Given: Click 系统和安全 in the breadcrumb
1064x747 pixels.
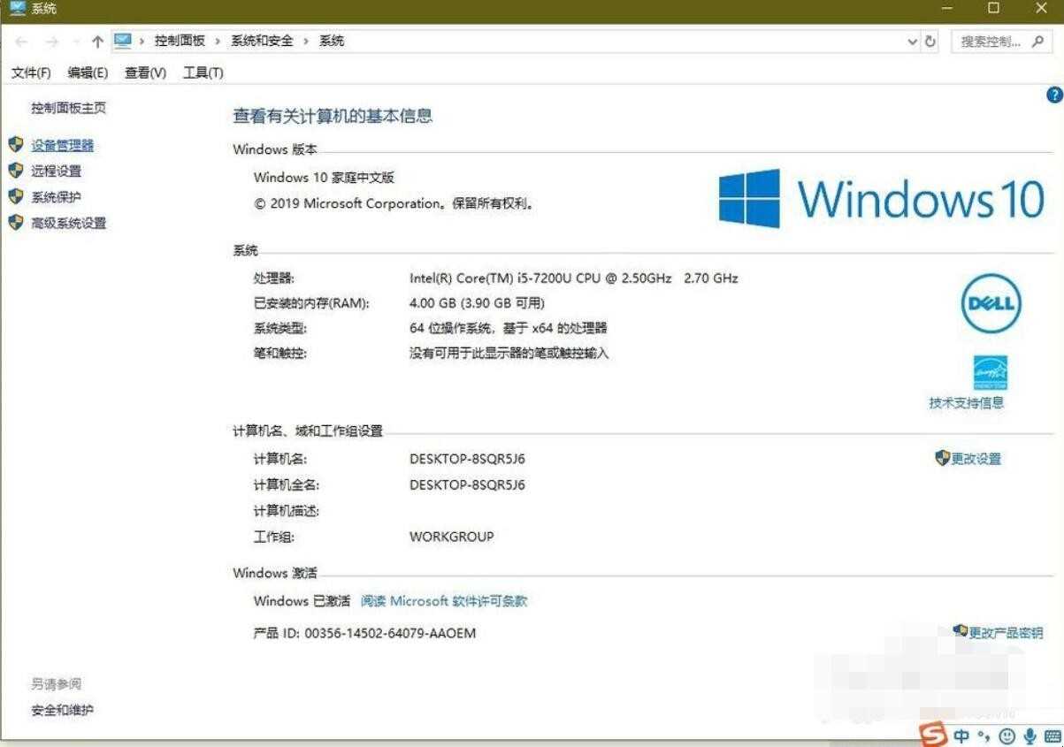Looking at the screenshot, I should (x=262, y=41).
